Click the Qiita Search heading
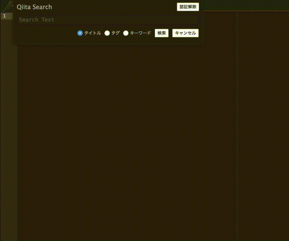 coord(34,7)
